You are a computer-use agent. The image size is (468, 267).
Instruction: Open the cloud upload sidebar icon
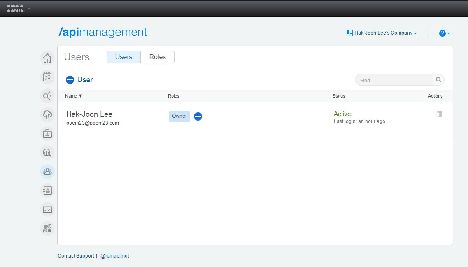(x=47, y=115)
